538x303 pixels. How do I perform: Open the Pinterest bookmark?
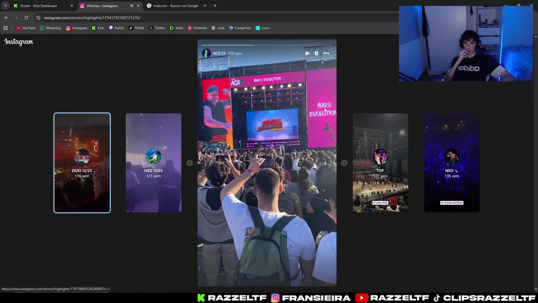tap(197, 28)
